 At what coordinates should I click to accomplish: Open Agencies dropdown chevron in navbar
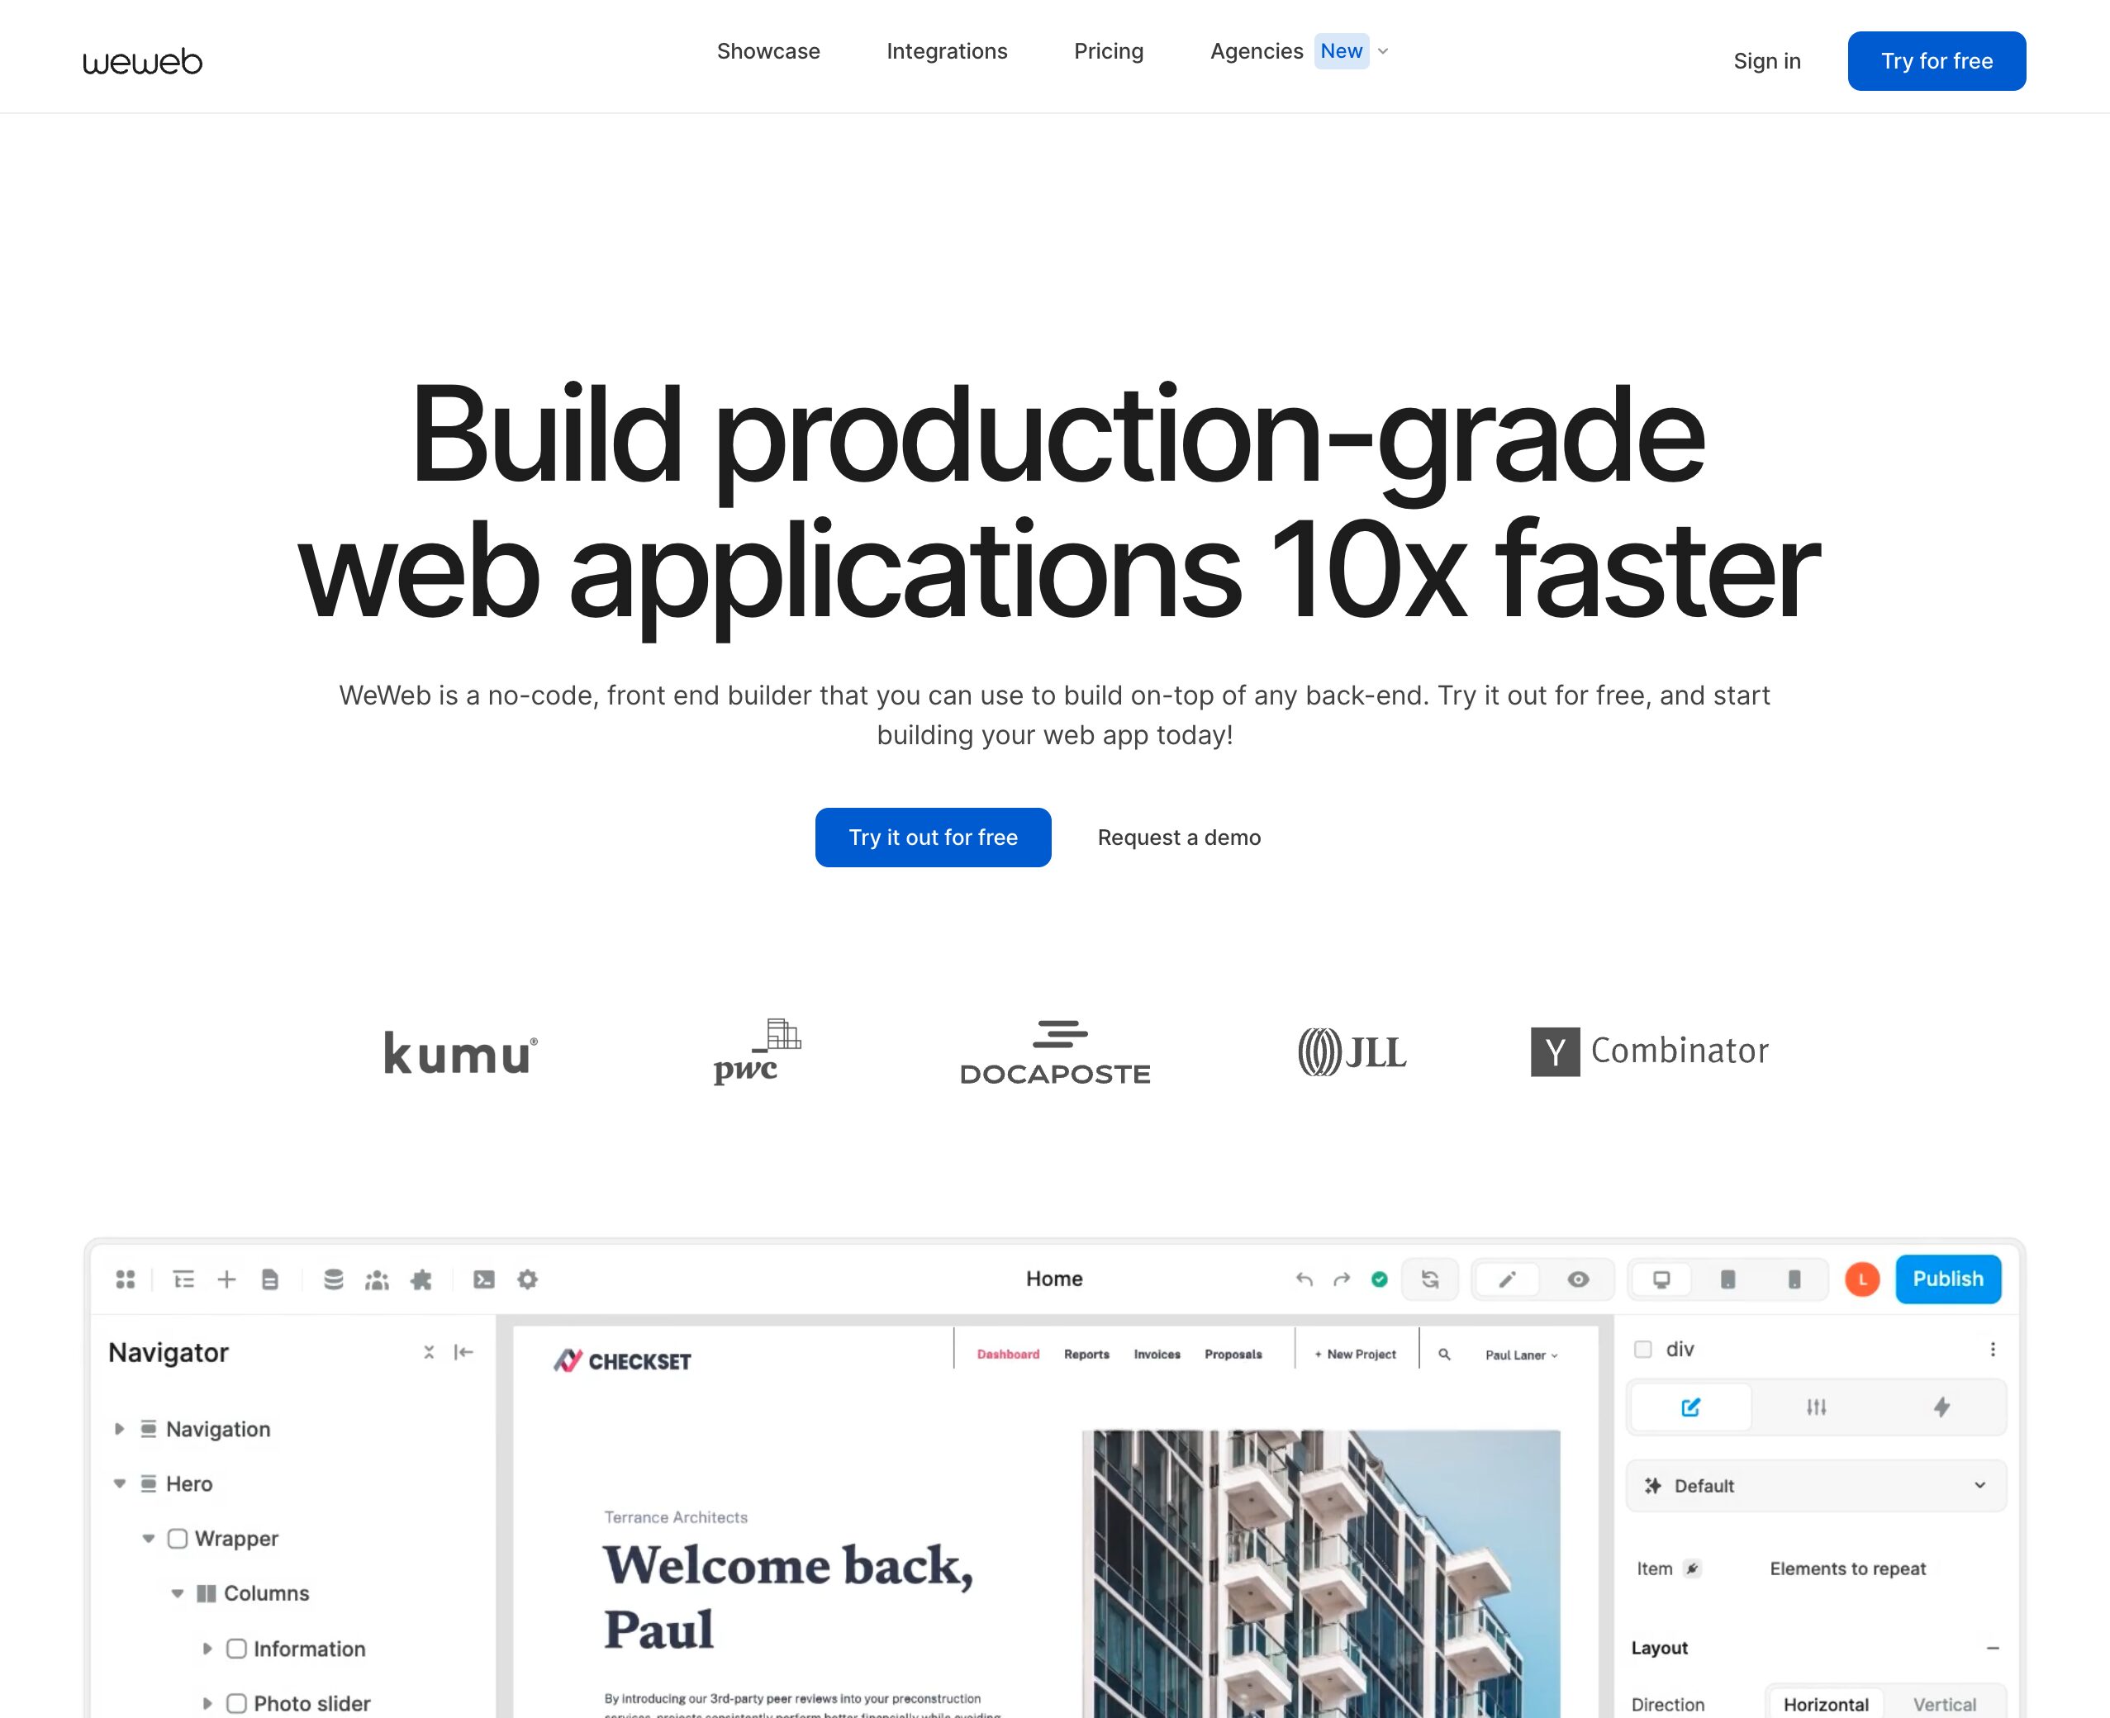(x=1384, y=51)
